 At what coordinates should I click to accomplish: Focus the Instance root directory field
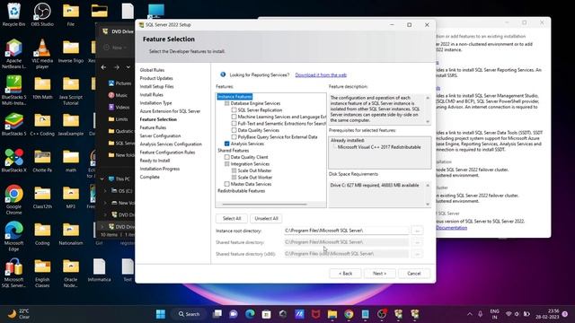click(x=346, y=231)
